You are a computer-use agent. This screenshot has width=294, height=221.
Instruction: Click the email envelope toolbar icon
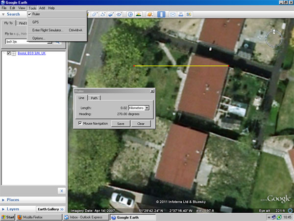tap(173, 14)
